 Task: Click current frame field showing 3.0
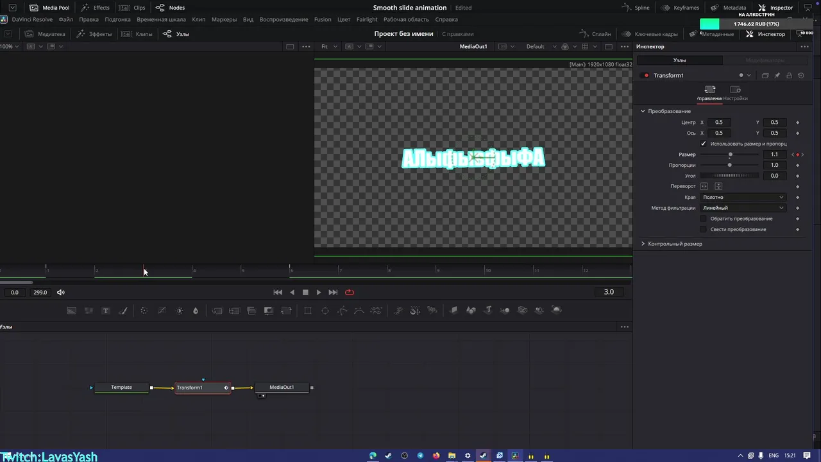coord(609,292)
